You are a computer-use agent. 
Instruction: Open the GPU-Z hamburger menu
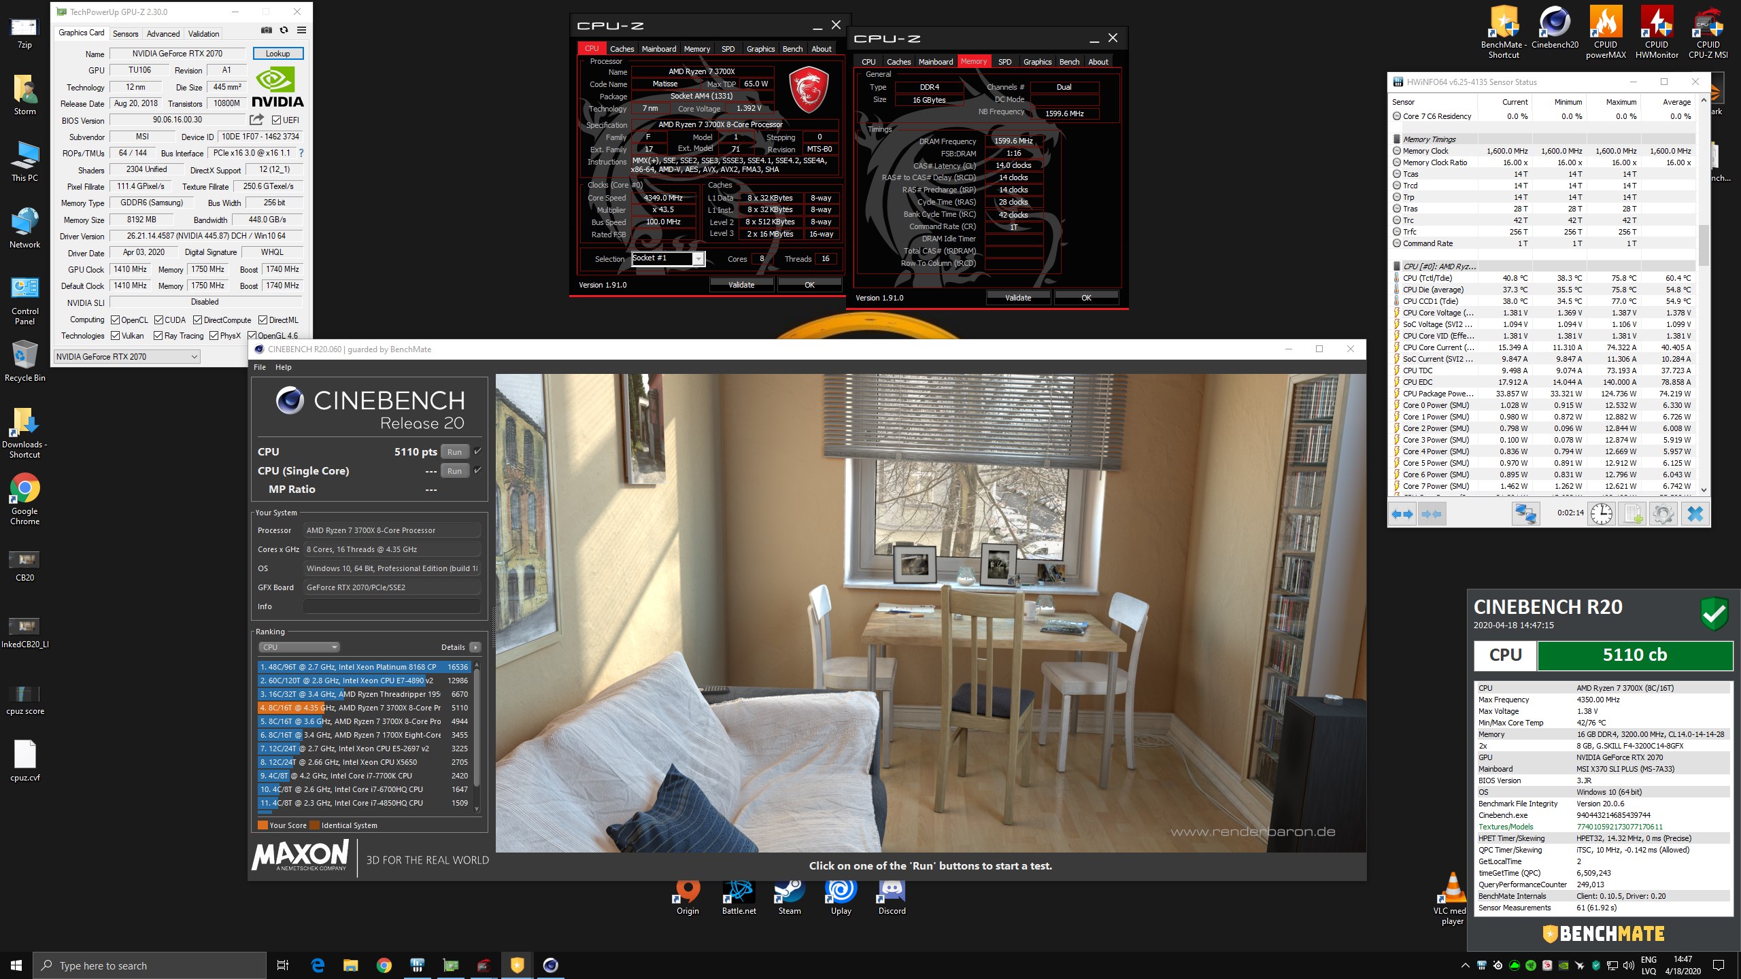pos(301,30)
